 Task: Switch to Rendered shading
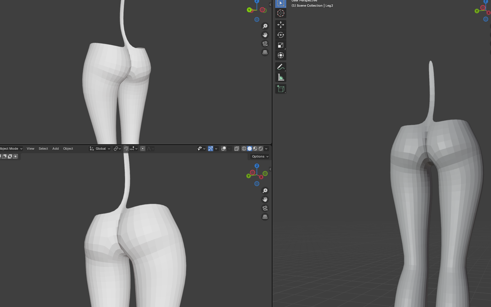click(261, 149)
